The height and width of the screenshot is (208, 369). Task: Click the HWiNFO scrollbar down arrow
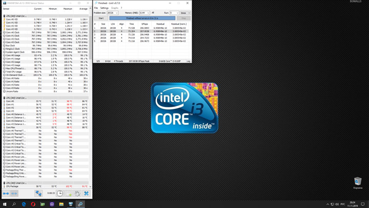coord(90,186)
